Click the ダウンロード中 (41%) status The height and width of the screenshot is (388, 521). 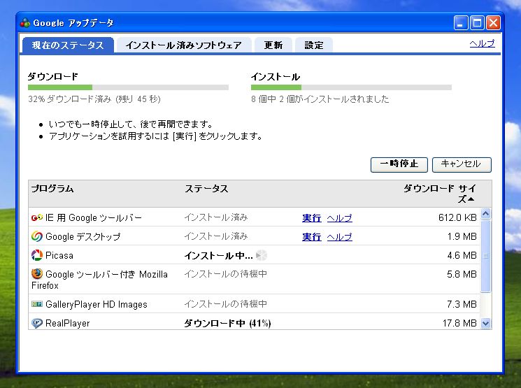click(227, 323)
